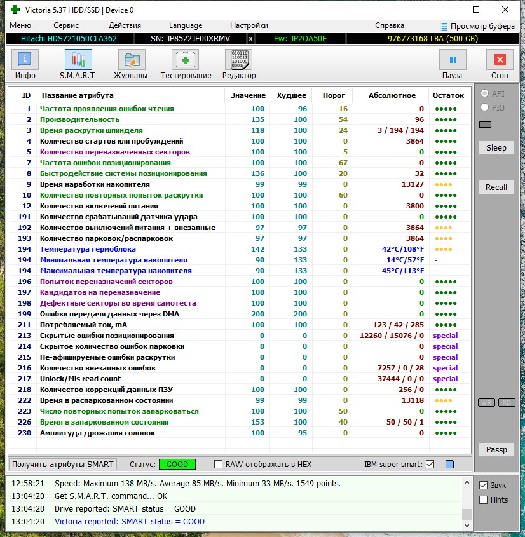Select row Ошибки передачи данных через DMA
The width and height of the screenshot is (525, 537).
tap(240, 314)
